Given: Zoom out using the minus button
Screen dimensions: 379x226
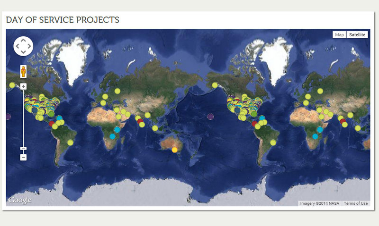Looking at the screenshot, I should coord(23,158).
